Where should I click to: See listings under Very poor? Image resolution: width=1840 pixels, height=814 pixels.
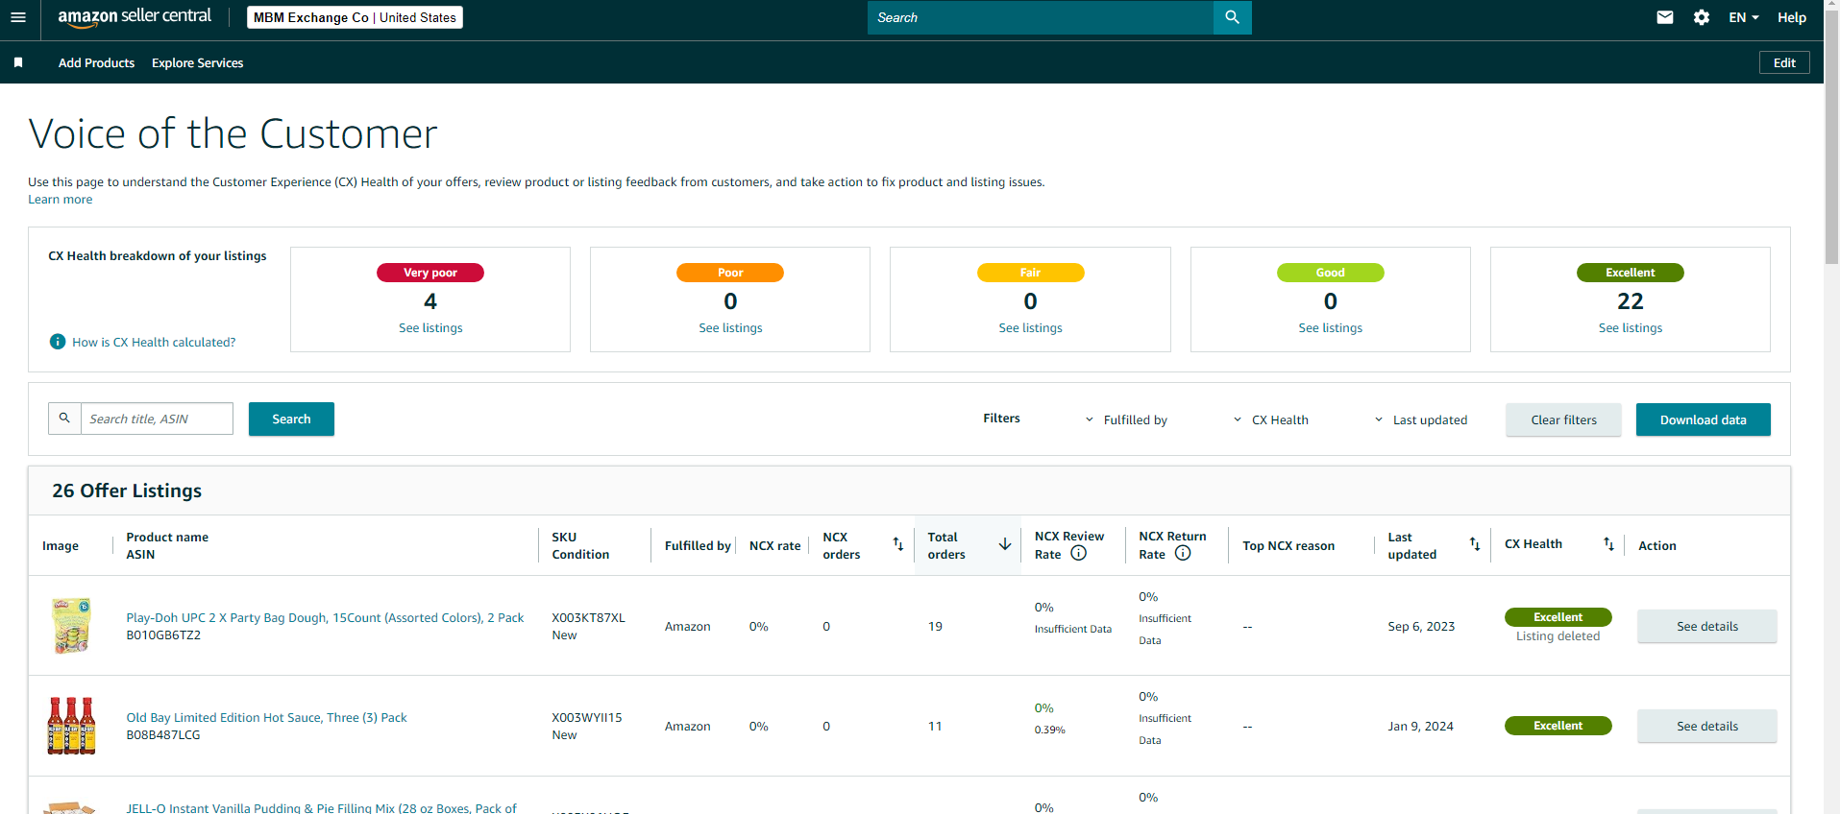pos(430,327)
